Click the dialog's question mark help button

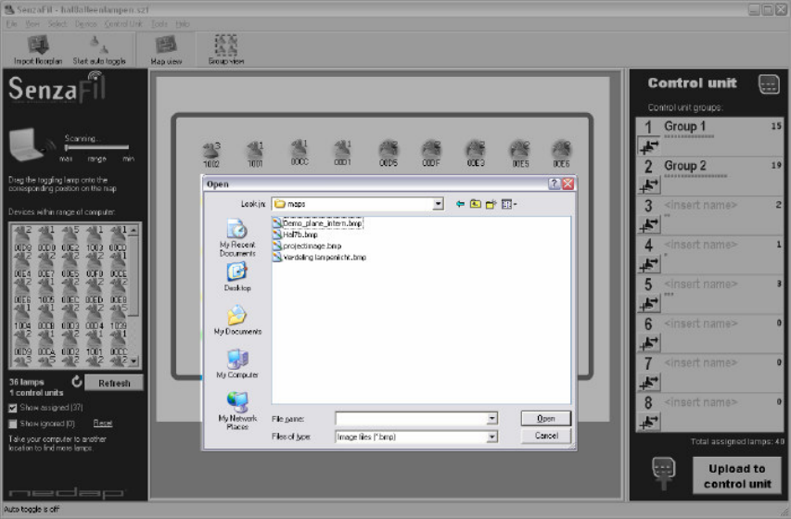tap(554, 184)
